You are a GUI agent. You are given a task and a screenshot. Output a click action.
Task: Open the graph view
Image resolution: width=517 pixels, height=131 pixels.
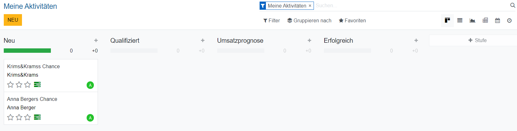point(472,20)
